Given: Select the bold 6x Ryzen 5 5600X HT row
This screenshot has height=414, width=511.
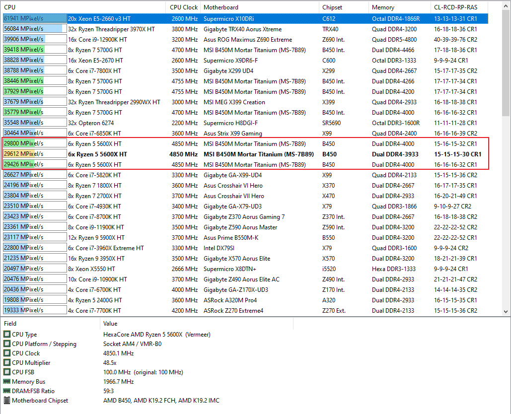Looking at the screenshot, I should click(245, 154).
